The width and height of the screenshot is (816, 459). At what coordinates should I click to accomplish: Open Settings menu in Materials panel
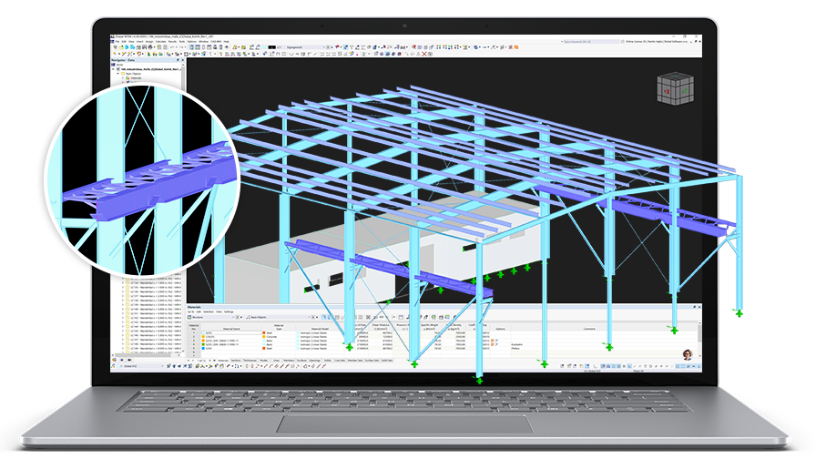coord(229,311)
